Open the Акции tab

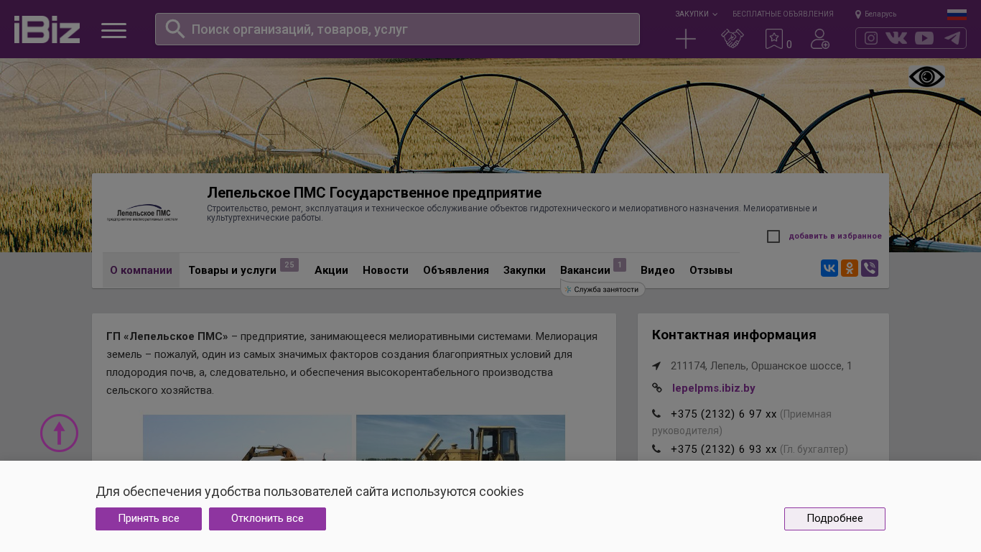click(x=331, y=270)
